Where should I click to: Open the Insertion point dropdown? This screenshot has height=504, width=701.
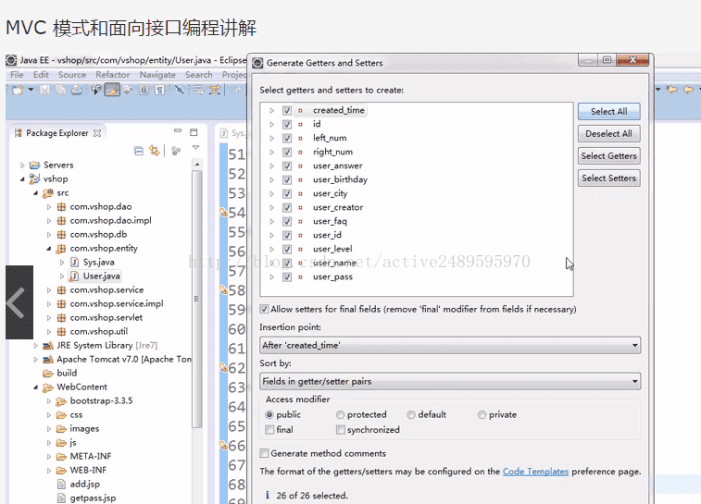point(450,345)
